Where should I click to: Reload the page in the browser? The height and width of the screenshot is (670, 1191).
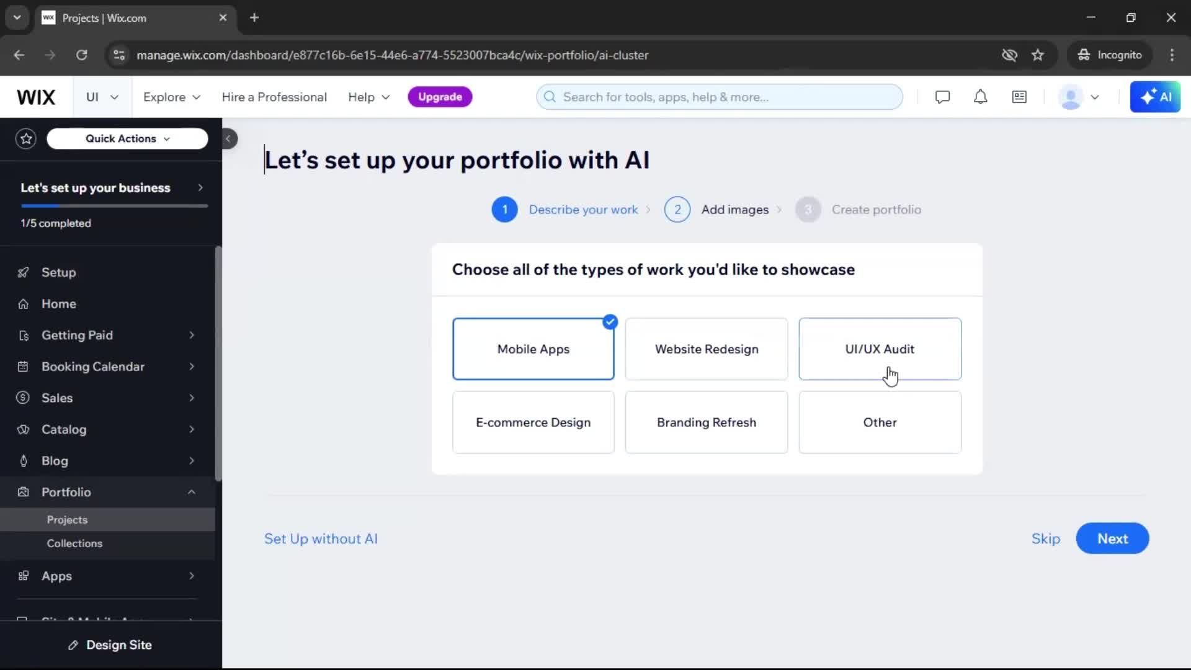tap(81, 55)
